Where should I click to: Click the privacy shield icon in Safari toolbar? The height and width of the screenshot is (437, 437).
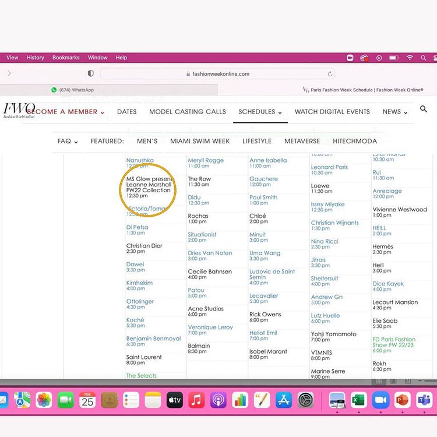90,73
